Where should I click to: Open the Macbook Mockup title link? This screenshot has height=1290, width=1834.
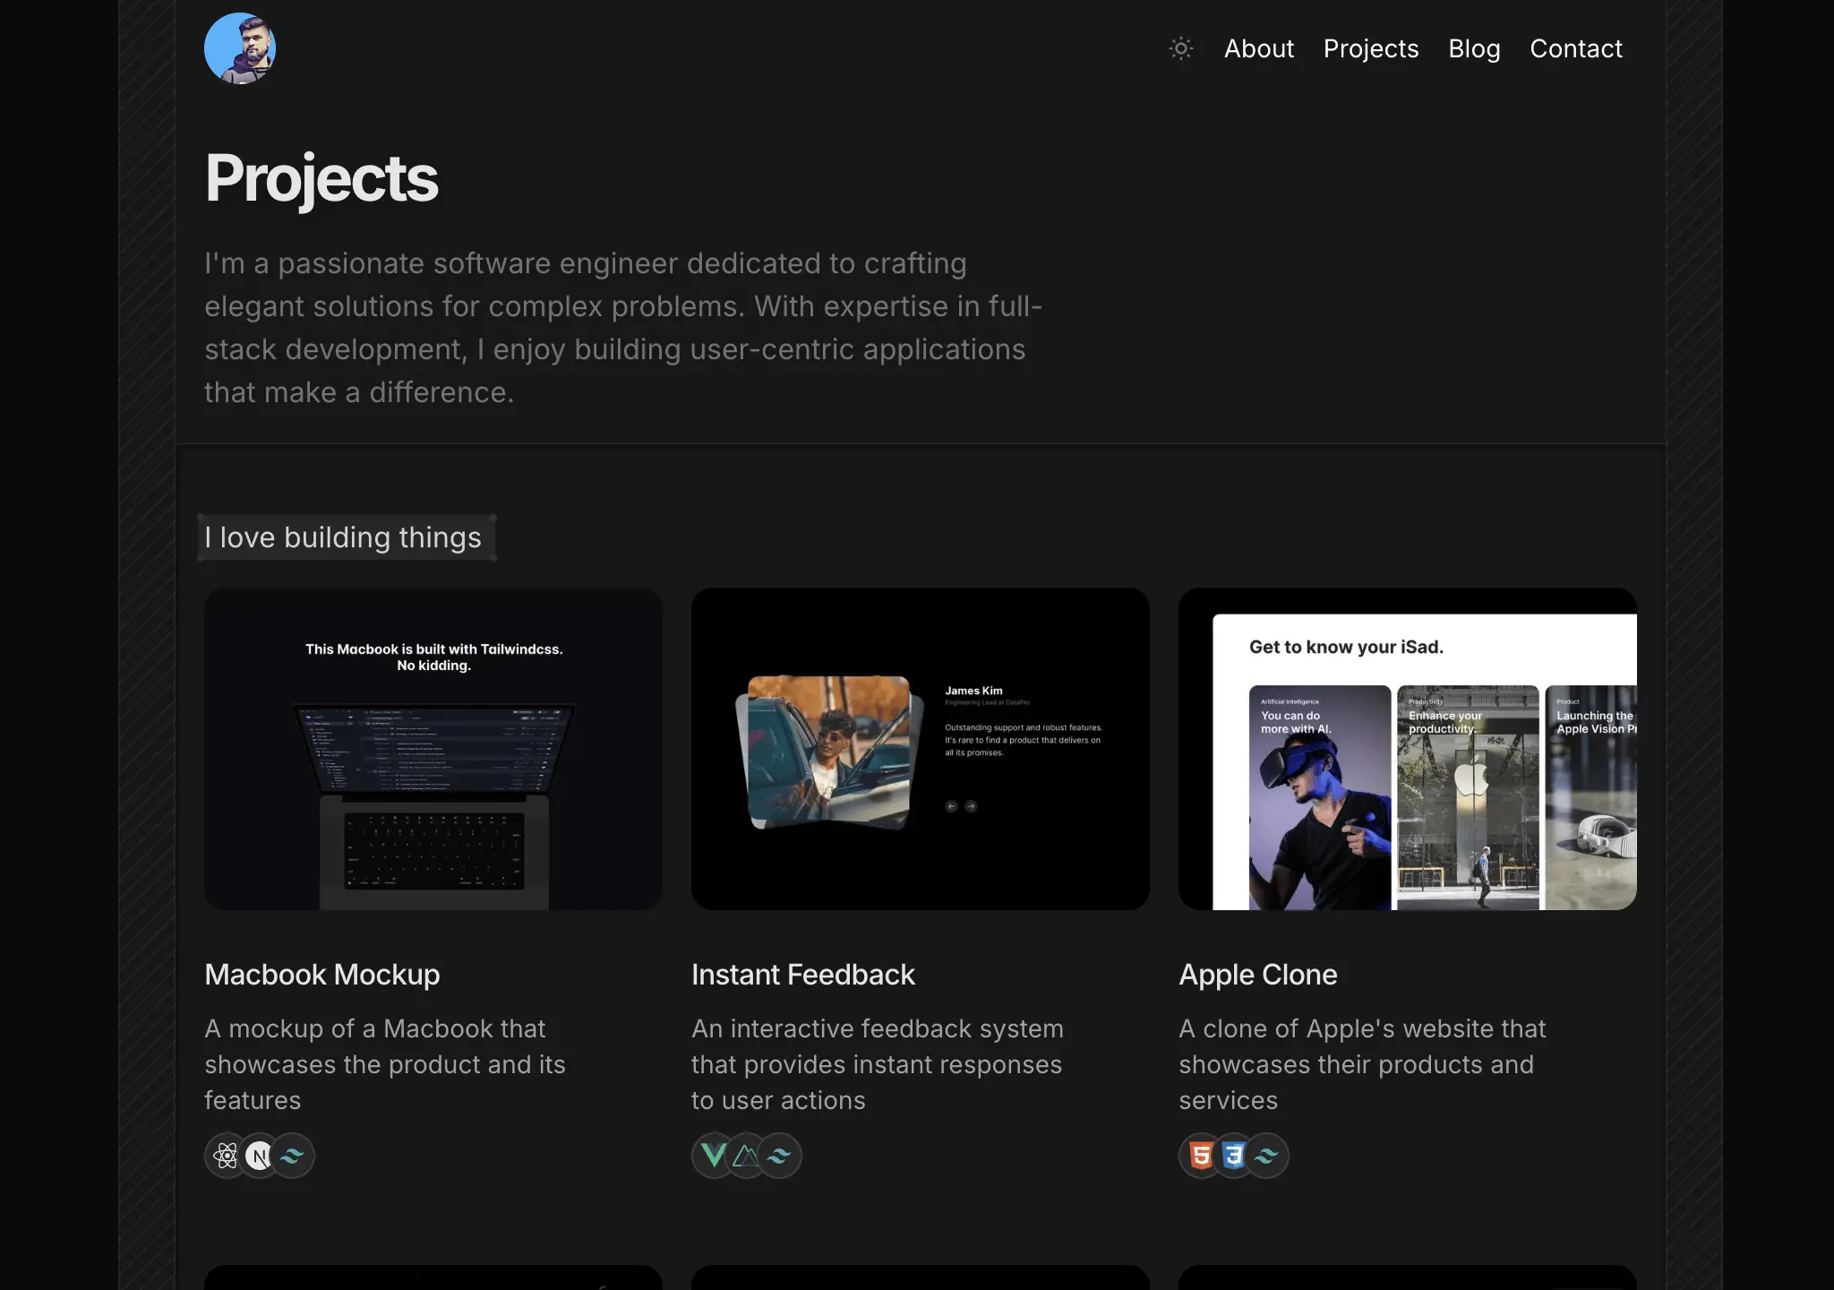click(x=321, y=974)
